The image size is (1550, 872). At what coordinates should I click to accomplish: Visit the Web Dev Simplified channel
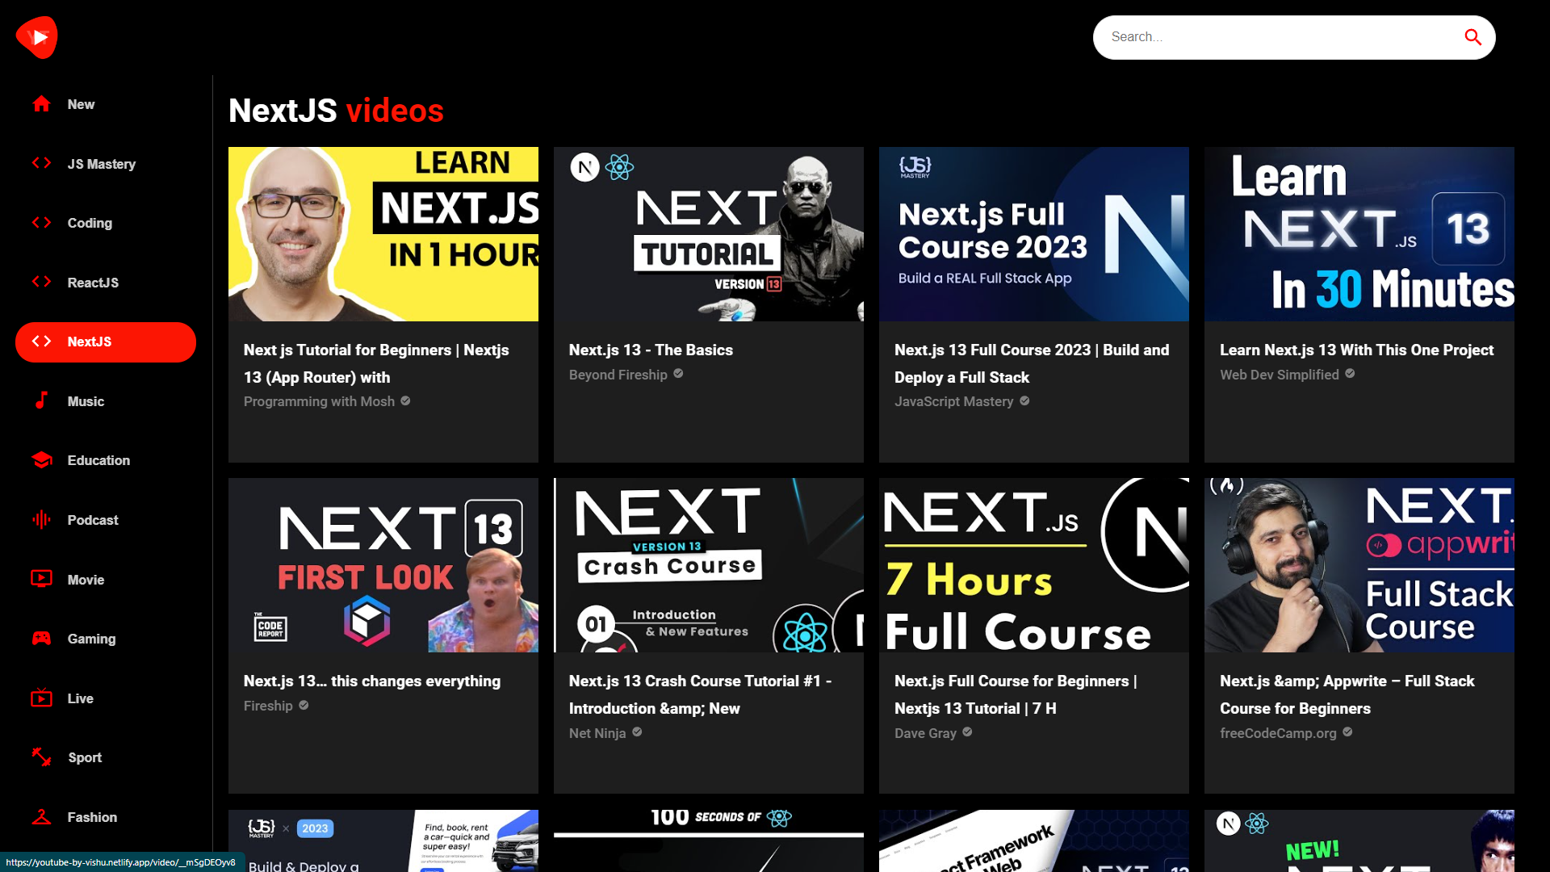pos(1279,375)
